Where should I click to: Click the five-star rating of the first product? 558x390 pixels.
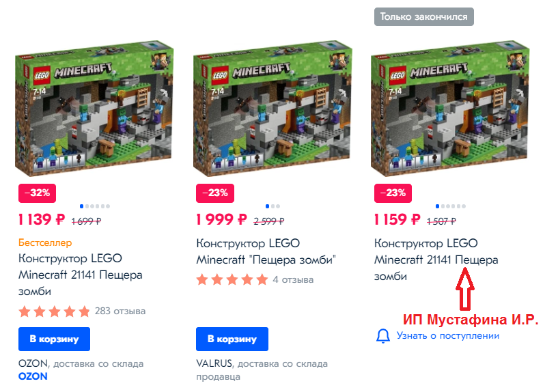[54, 311]
